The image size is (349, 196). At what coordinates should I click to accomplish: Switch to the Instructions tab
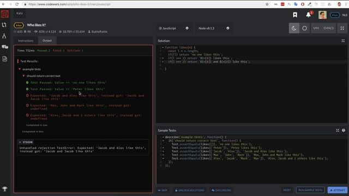(26, 41)
